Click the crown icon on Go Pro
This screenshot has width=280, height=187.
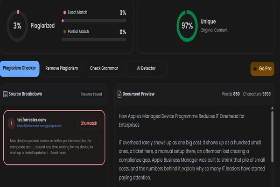pyautogui.click(x=255, y=68)
